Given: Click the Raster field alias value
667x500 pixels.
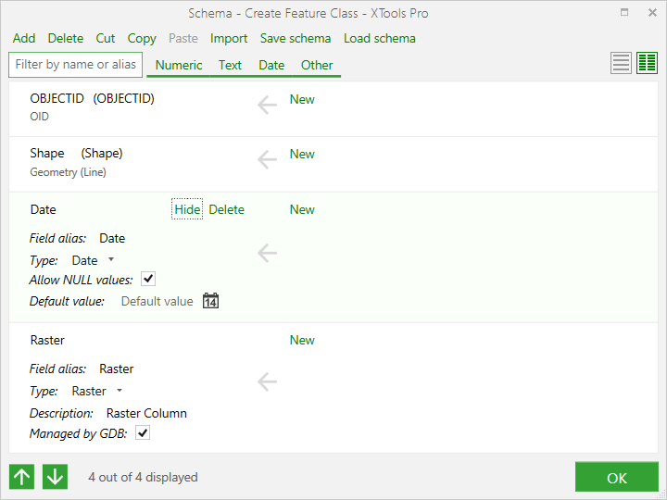Looking at the screenshot, I should pyautogui.click(x=117, y=369).
